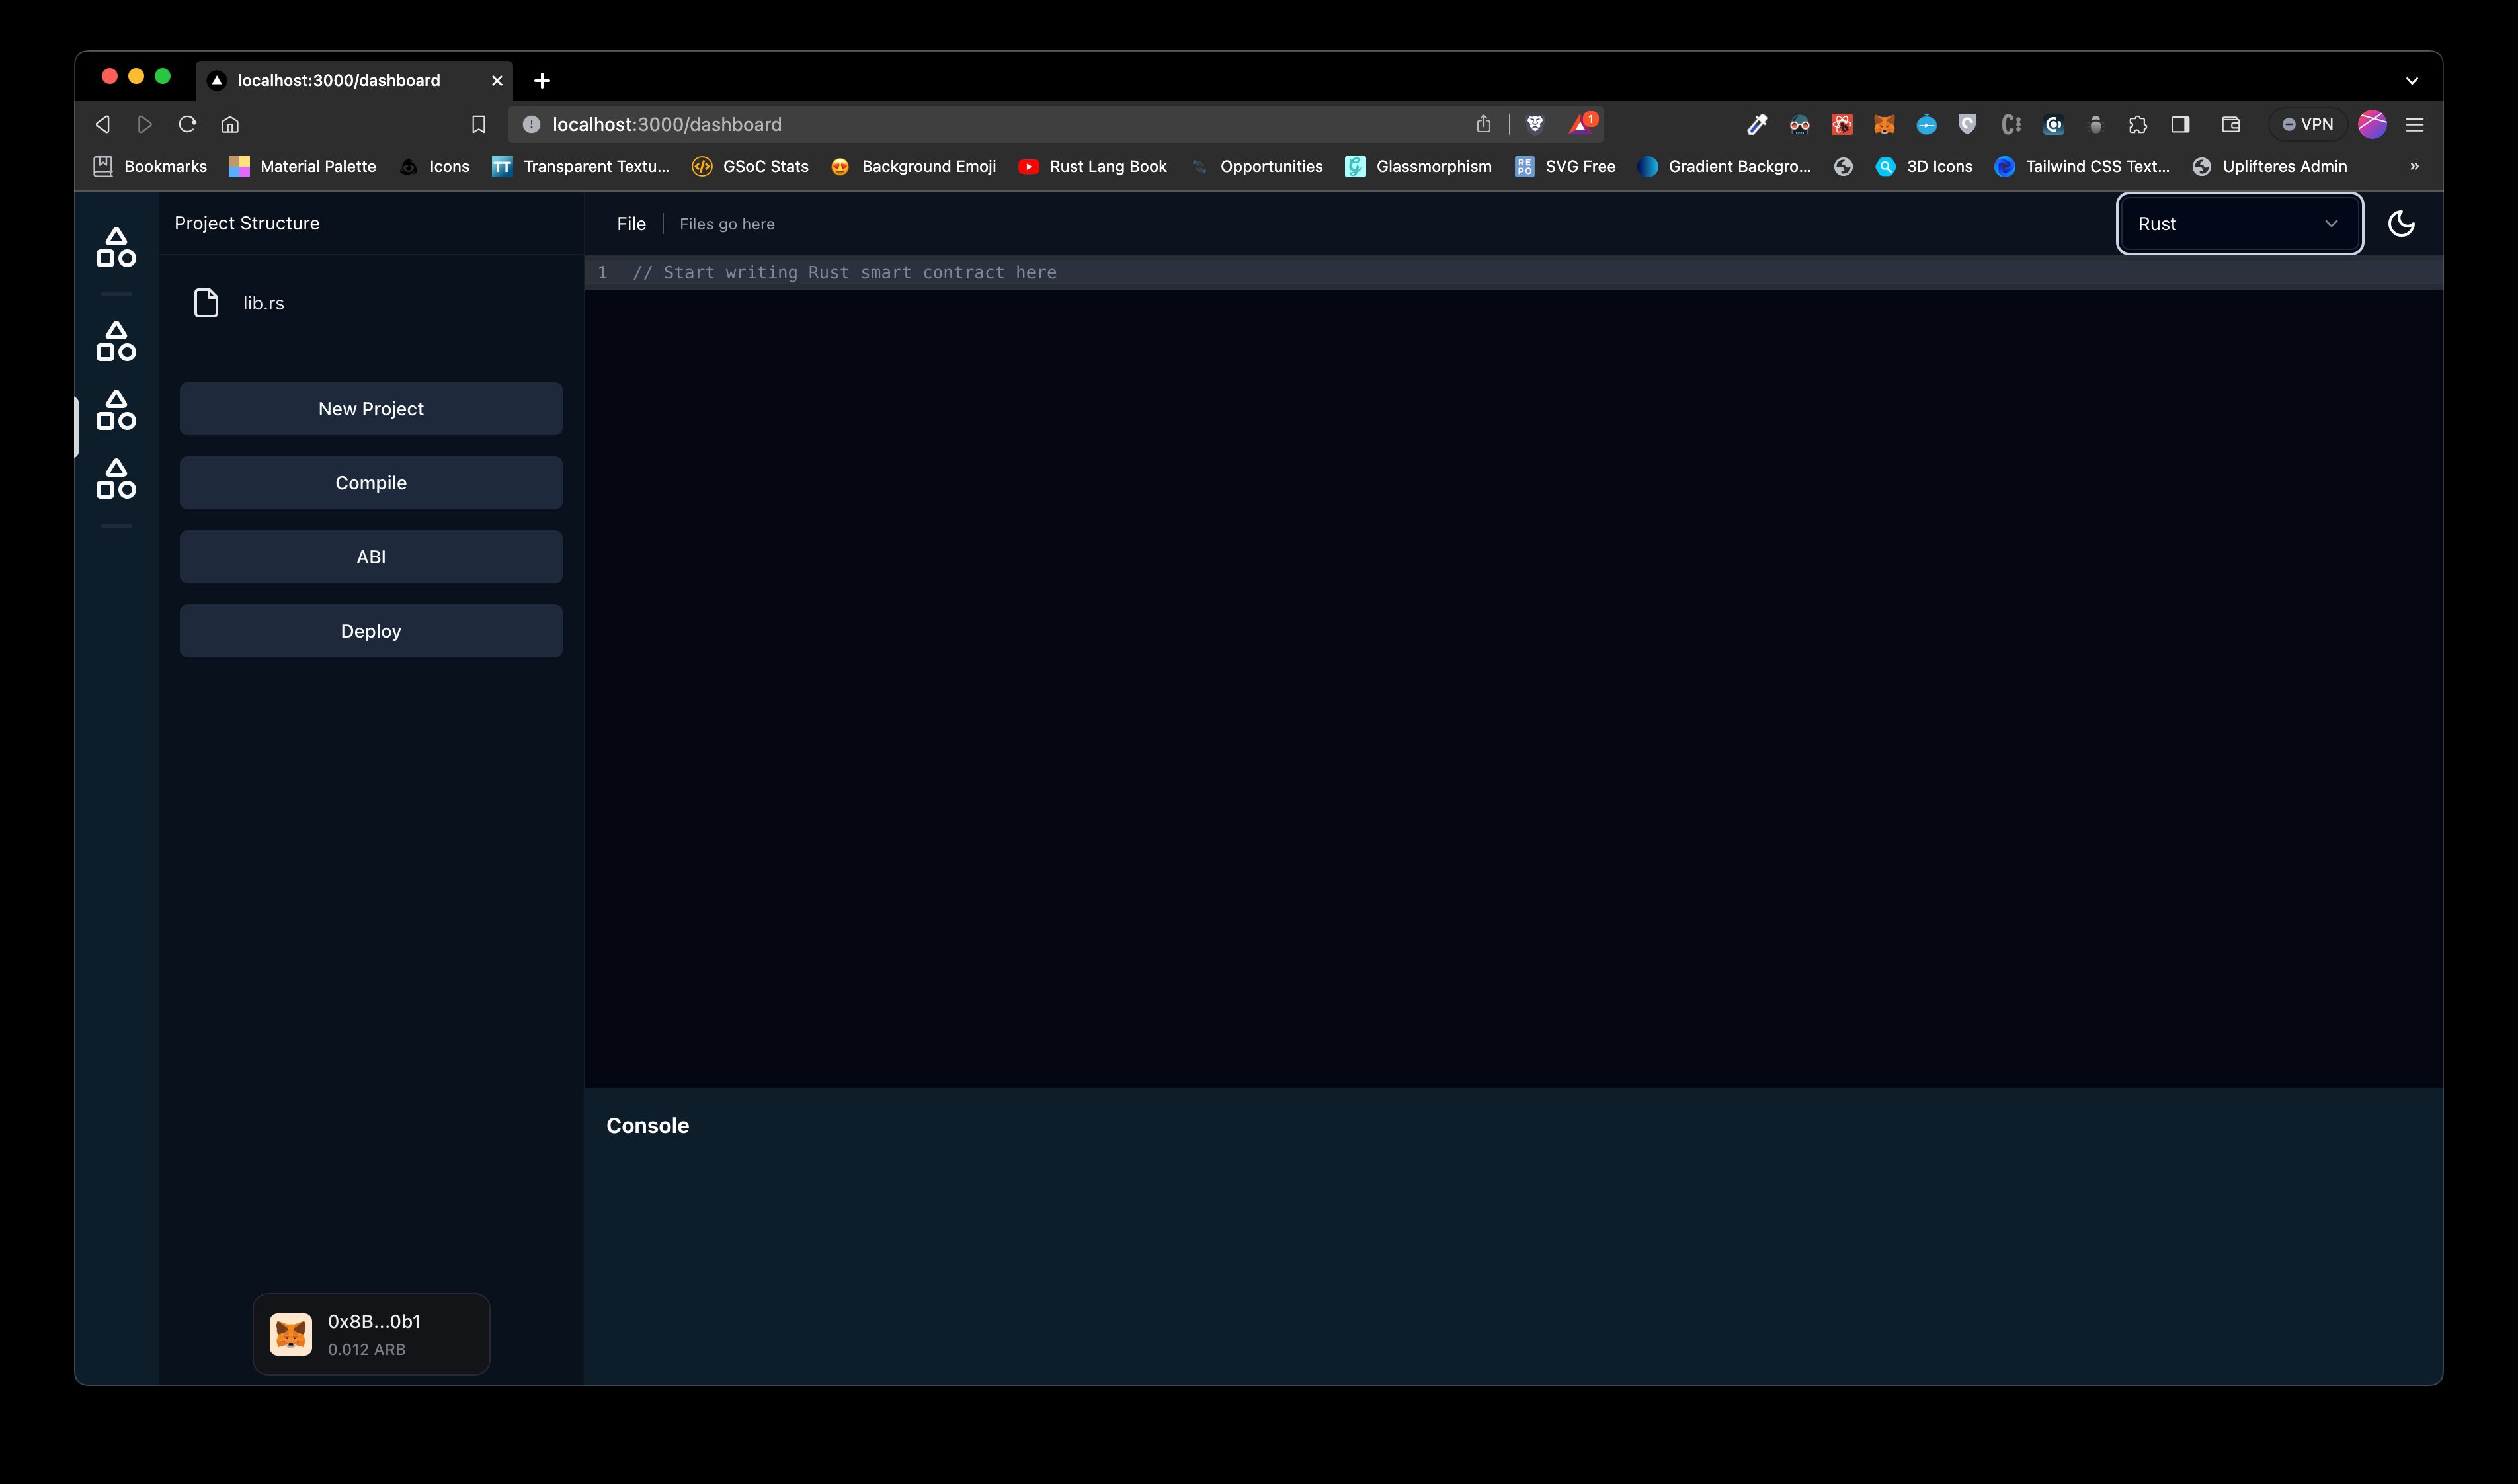The width and height of the screenshot is (2518, 1484).
Task: Open the Icons bookmark
Action: click(435, 166)
